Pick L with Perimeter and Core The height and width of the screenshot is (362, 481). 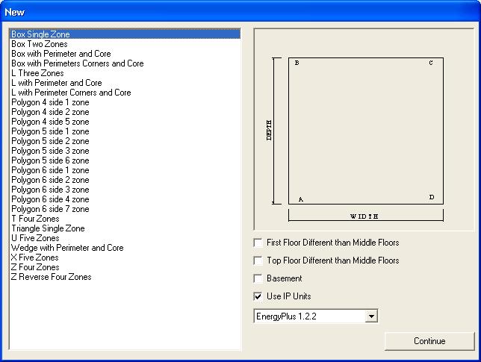[x=125, y=83]
